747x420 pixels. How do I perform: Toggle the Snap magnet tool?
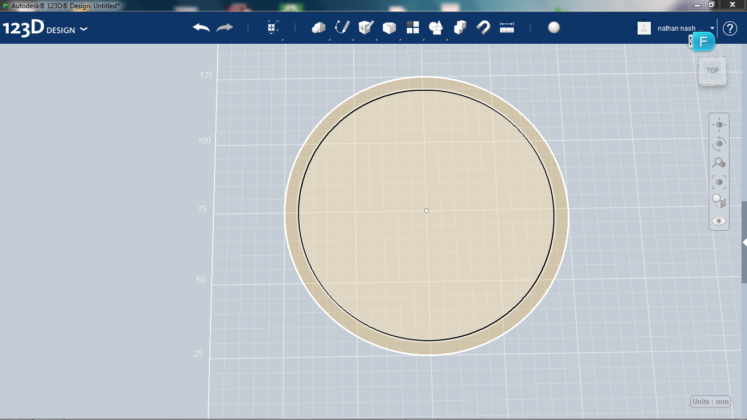pos(483,27)
